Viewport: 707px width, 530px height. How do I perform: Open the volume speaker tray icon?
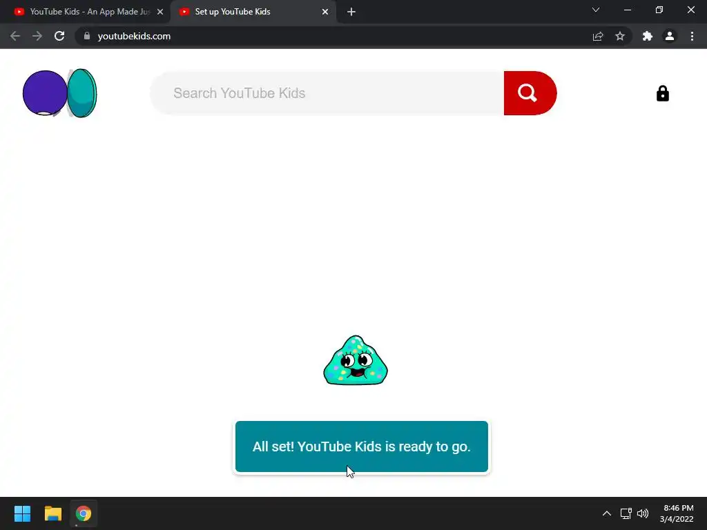tap(643, 513)
